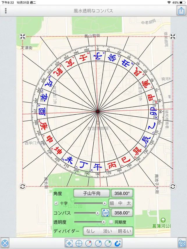Tap the 庚 character on the compass
Image resolution: width=187 pixels, height=249 pixels.
point(43,126)
